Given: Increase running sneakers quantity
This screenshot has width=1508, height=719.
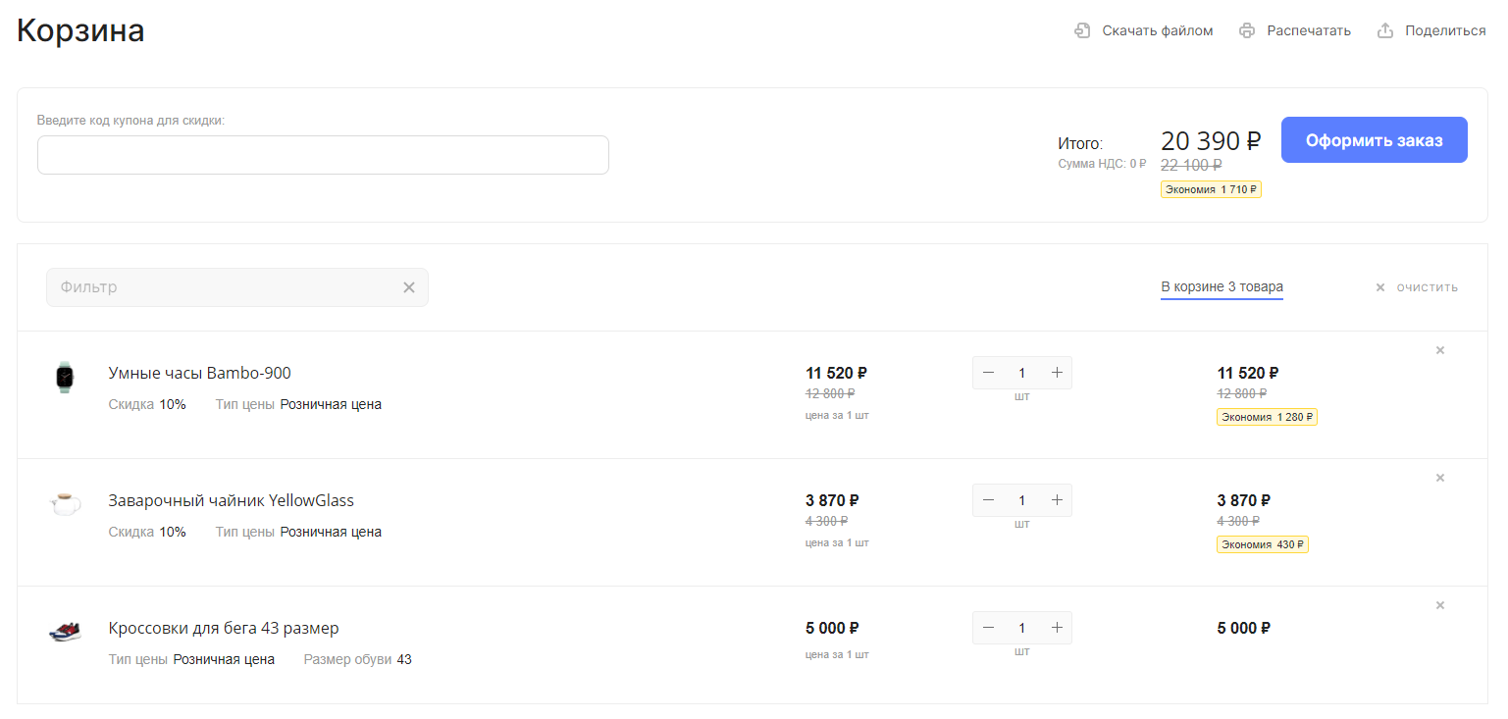Looking at the screenshot, I should (x=1057, y=628).
